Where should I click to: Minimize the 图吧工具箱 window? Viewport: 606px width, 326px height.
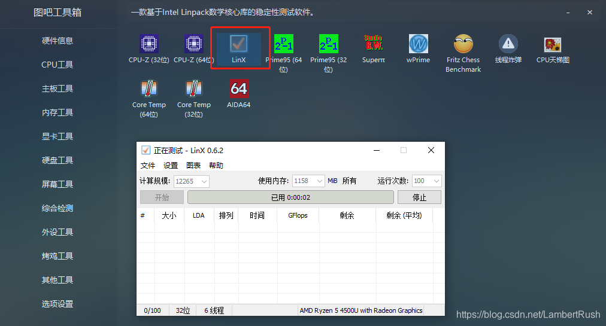coord(568,13)
